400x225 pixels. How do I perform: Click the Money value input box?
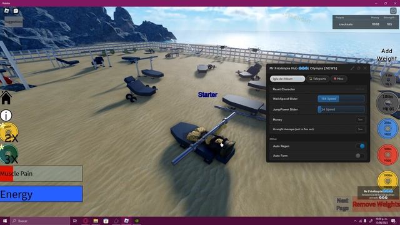pyautogui.click(x=360, y=119)
